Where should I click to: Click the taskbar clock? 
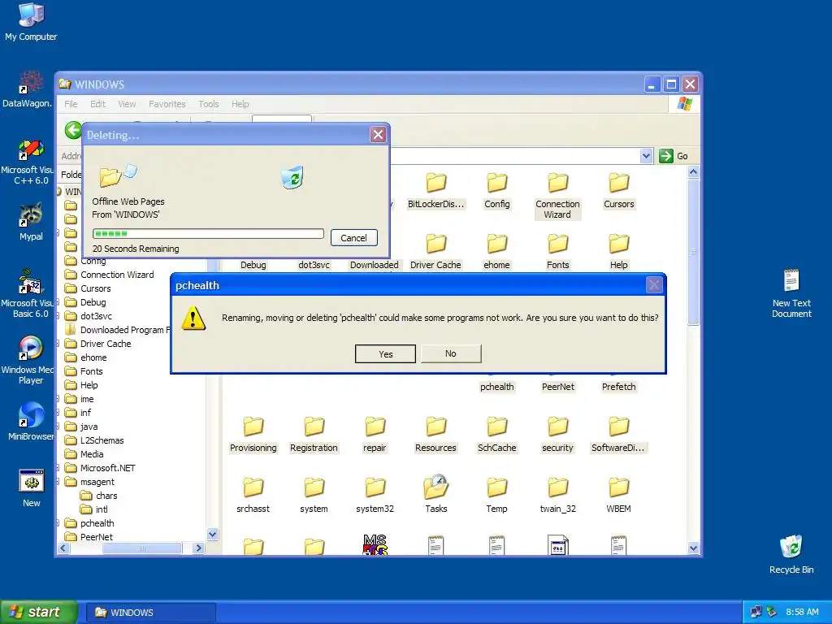802,612
